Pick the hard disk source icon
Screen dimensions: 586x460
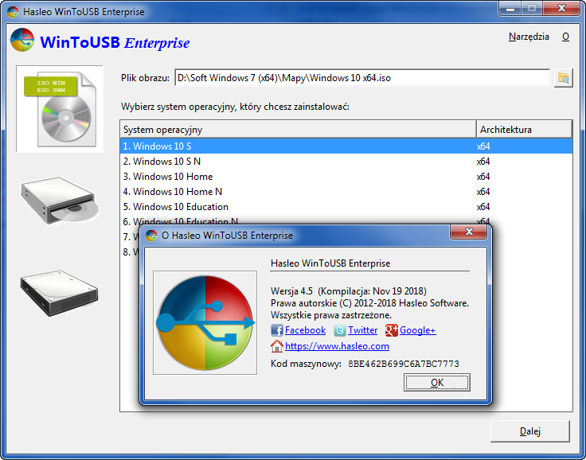point(60,293)
